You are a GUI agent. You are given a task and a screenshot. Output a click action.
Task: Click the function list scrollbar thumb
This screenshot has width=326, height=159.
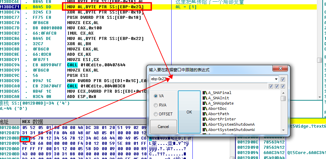pyautogui.click(x=283, y=98)
